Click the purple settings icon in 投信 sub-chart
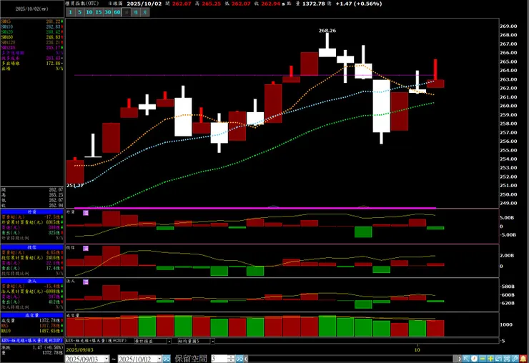 [x=86, y=248]
